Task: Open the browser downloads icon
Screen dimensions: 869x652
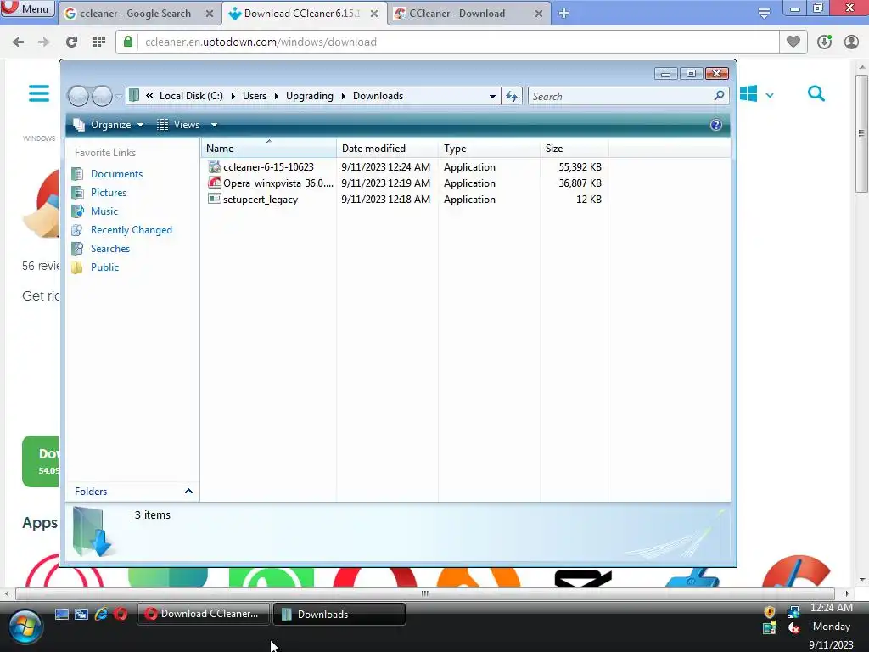Action: pos(824,42)
